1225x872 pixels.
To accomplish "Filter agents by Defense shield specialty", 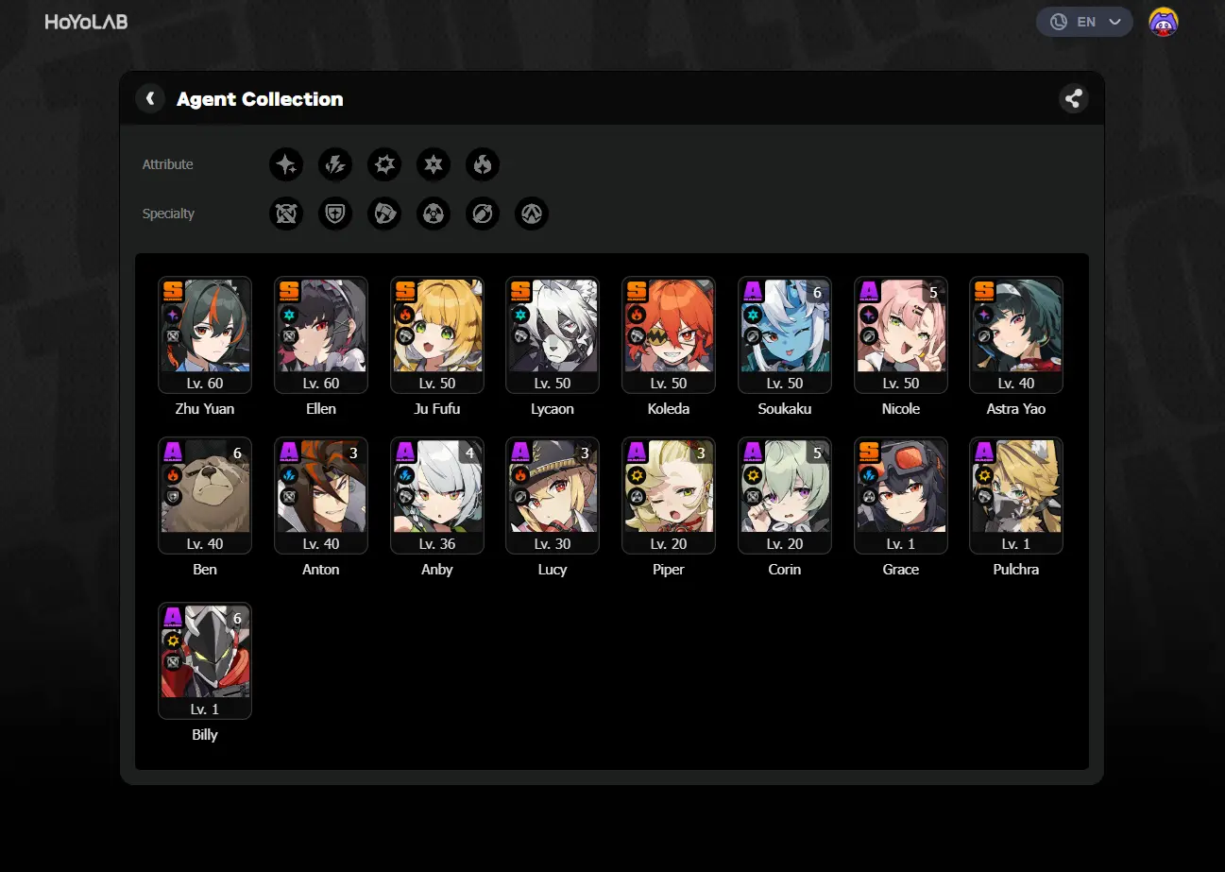I will coord(335,214).
